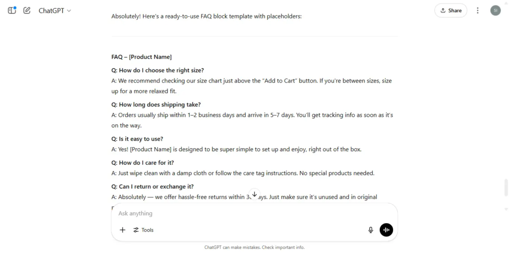Toggle the sidebar panel icon
Screen dimensions: 509x253
(x=12, y=10)
